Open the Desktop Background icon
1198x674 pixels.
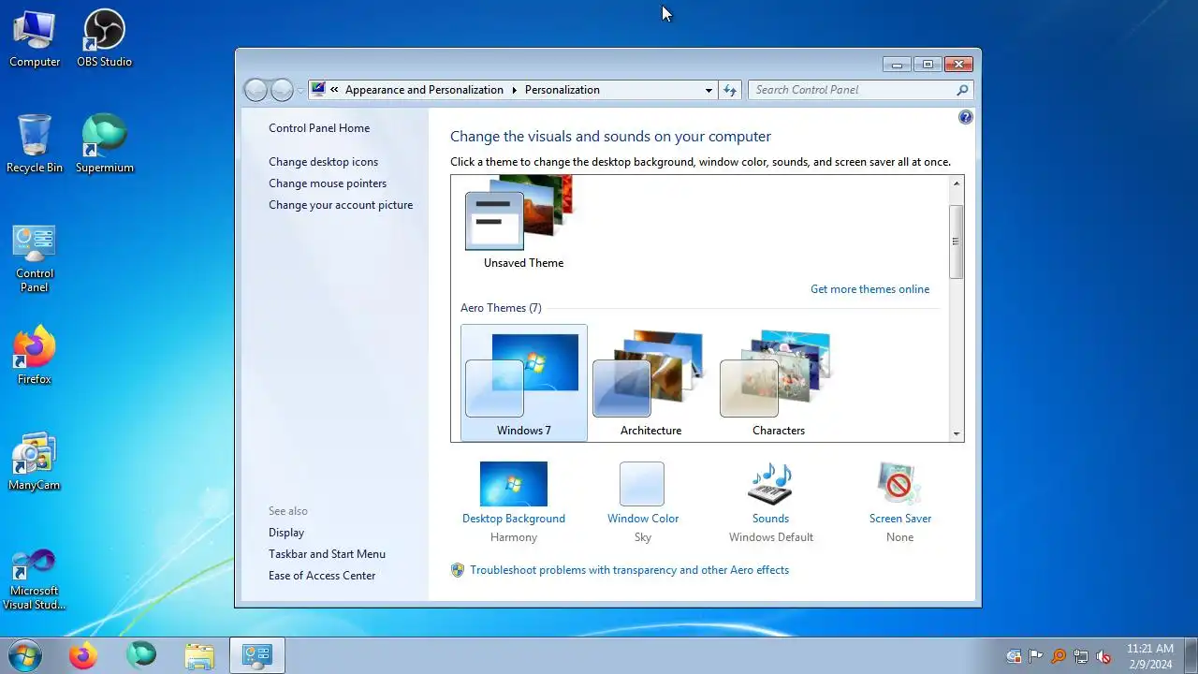click(514, 484)
